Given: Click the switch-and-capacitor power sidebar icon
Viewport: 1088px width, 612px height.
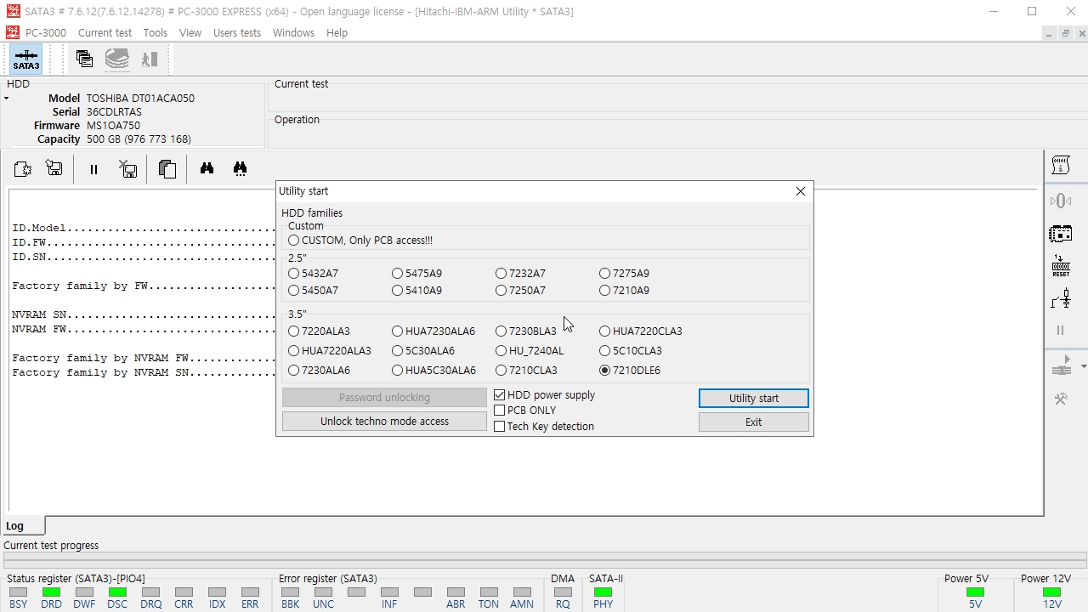Looking at the screenshot, I should pos(1060,298).
